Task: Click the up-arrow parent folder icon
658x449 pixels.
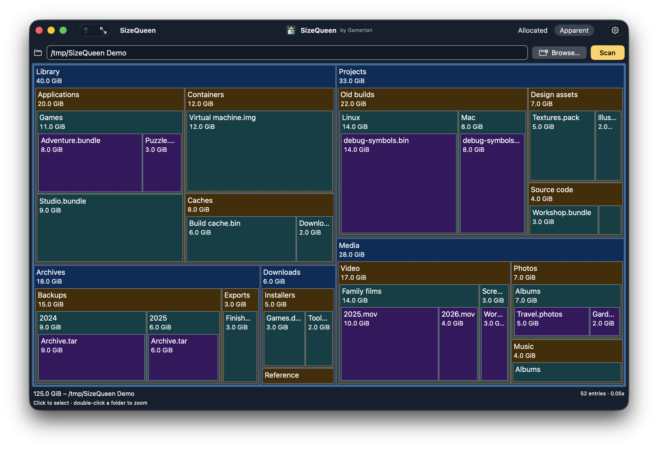Action: [86, 30]
